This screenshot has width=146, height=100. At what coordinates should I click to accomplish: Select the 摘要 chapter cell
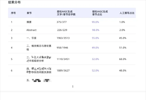click(x=29, y=22)
